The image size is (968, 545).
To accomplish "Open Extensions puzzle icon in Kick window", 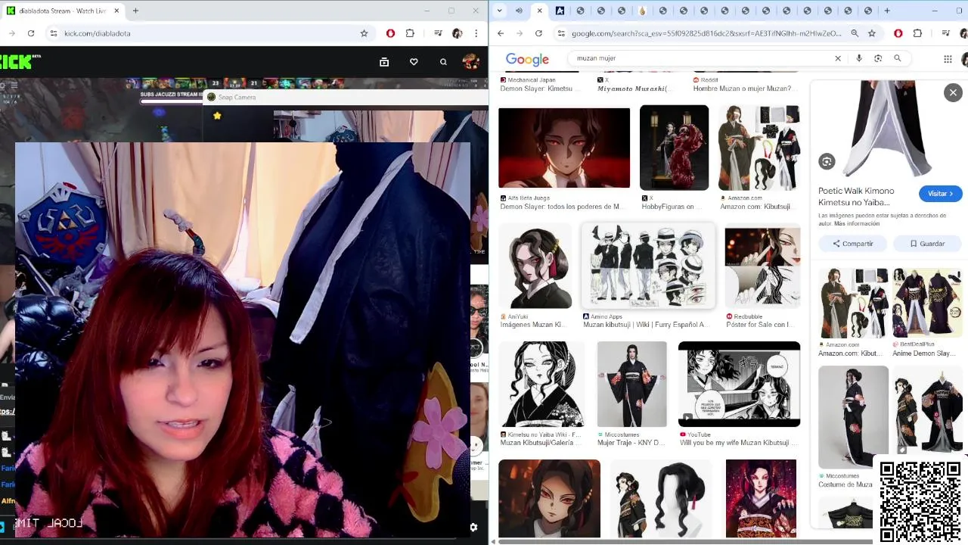I will pyautogui.click(x=410, y=33).
